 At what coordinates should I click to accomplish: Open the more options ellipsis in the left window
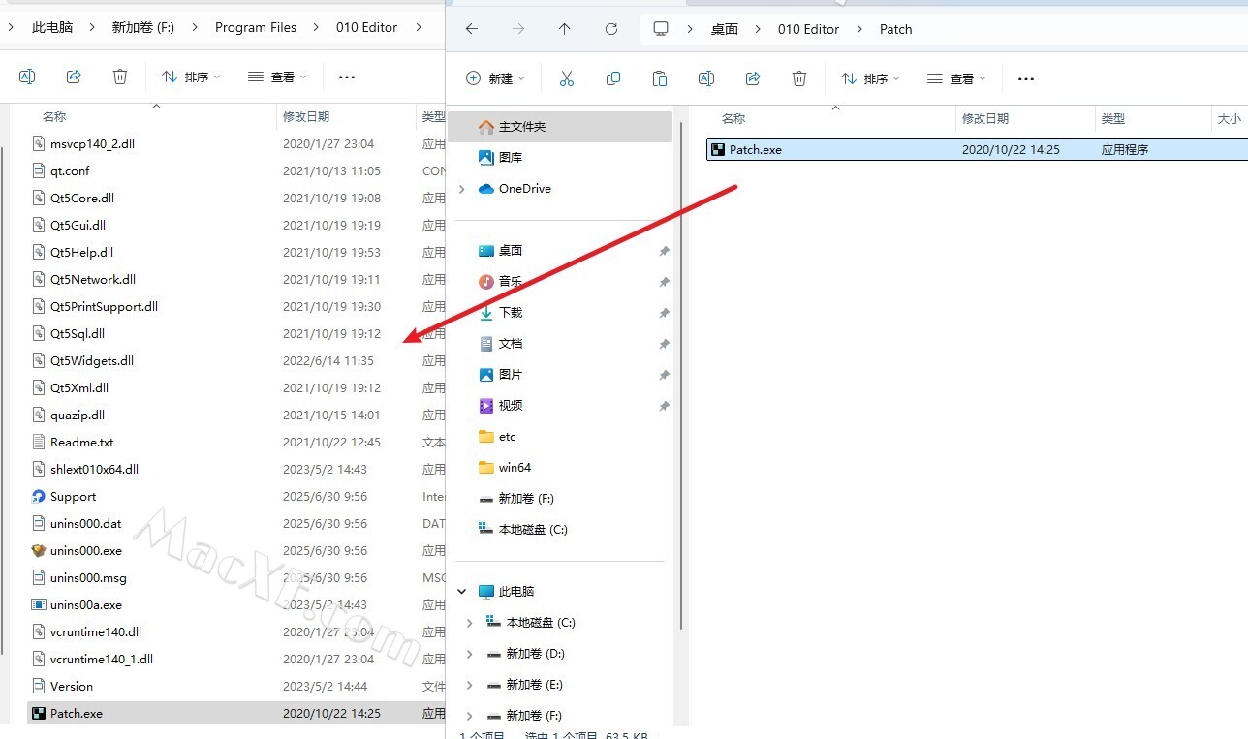coord(347,77)
